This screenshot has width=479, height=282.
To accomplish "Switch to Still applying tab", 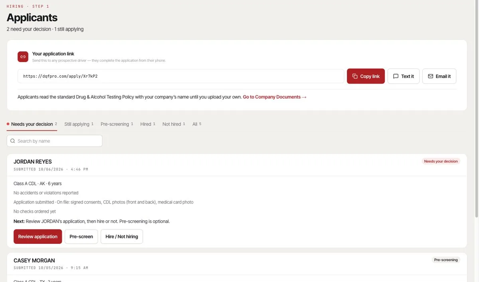I will (79, 124).
